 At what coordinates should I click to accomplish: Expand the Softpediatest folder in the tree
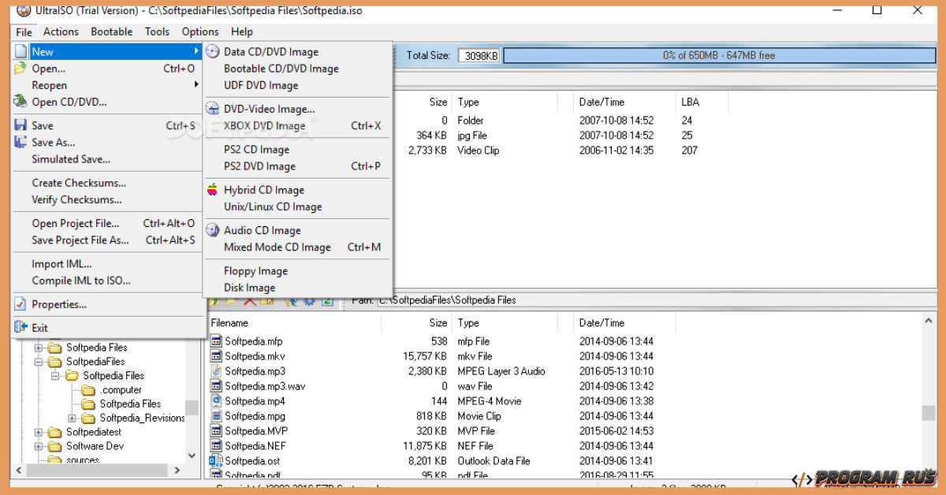click(x=39, y=432)
